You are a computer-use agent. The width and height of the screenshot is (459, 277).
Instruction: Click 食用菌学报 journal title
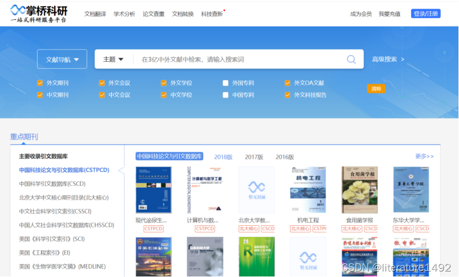[360, 220]
